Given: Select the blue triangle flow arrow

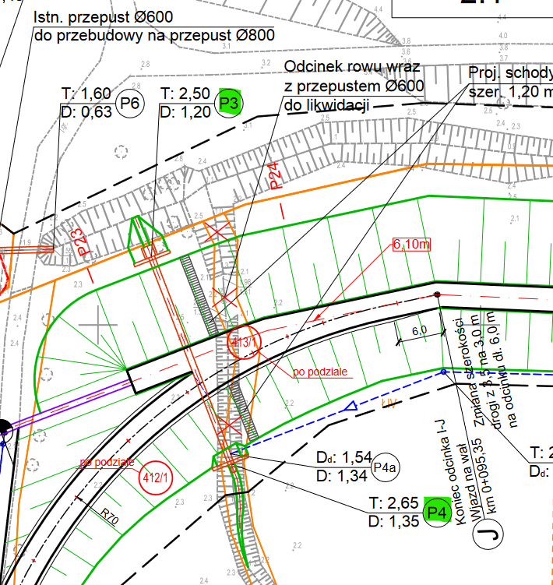Looking at the screenshot, I should [351, 406].
